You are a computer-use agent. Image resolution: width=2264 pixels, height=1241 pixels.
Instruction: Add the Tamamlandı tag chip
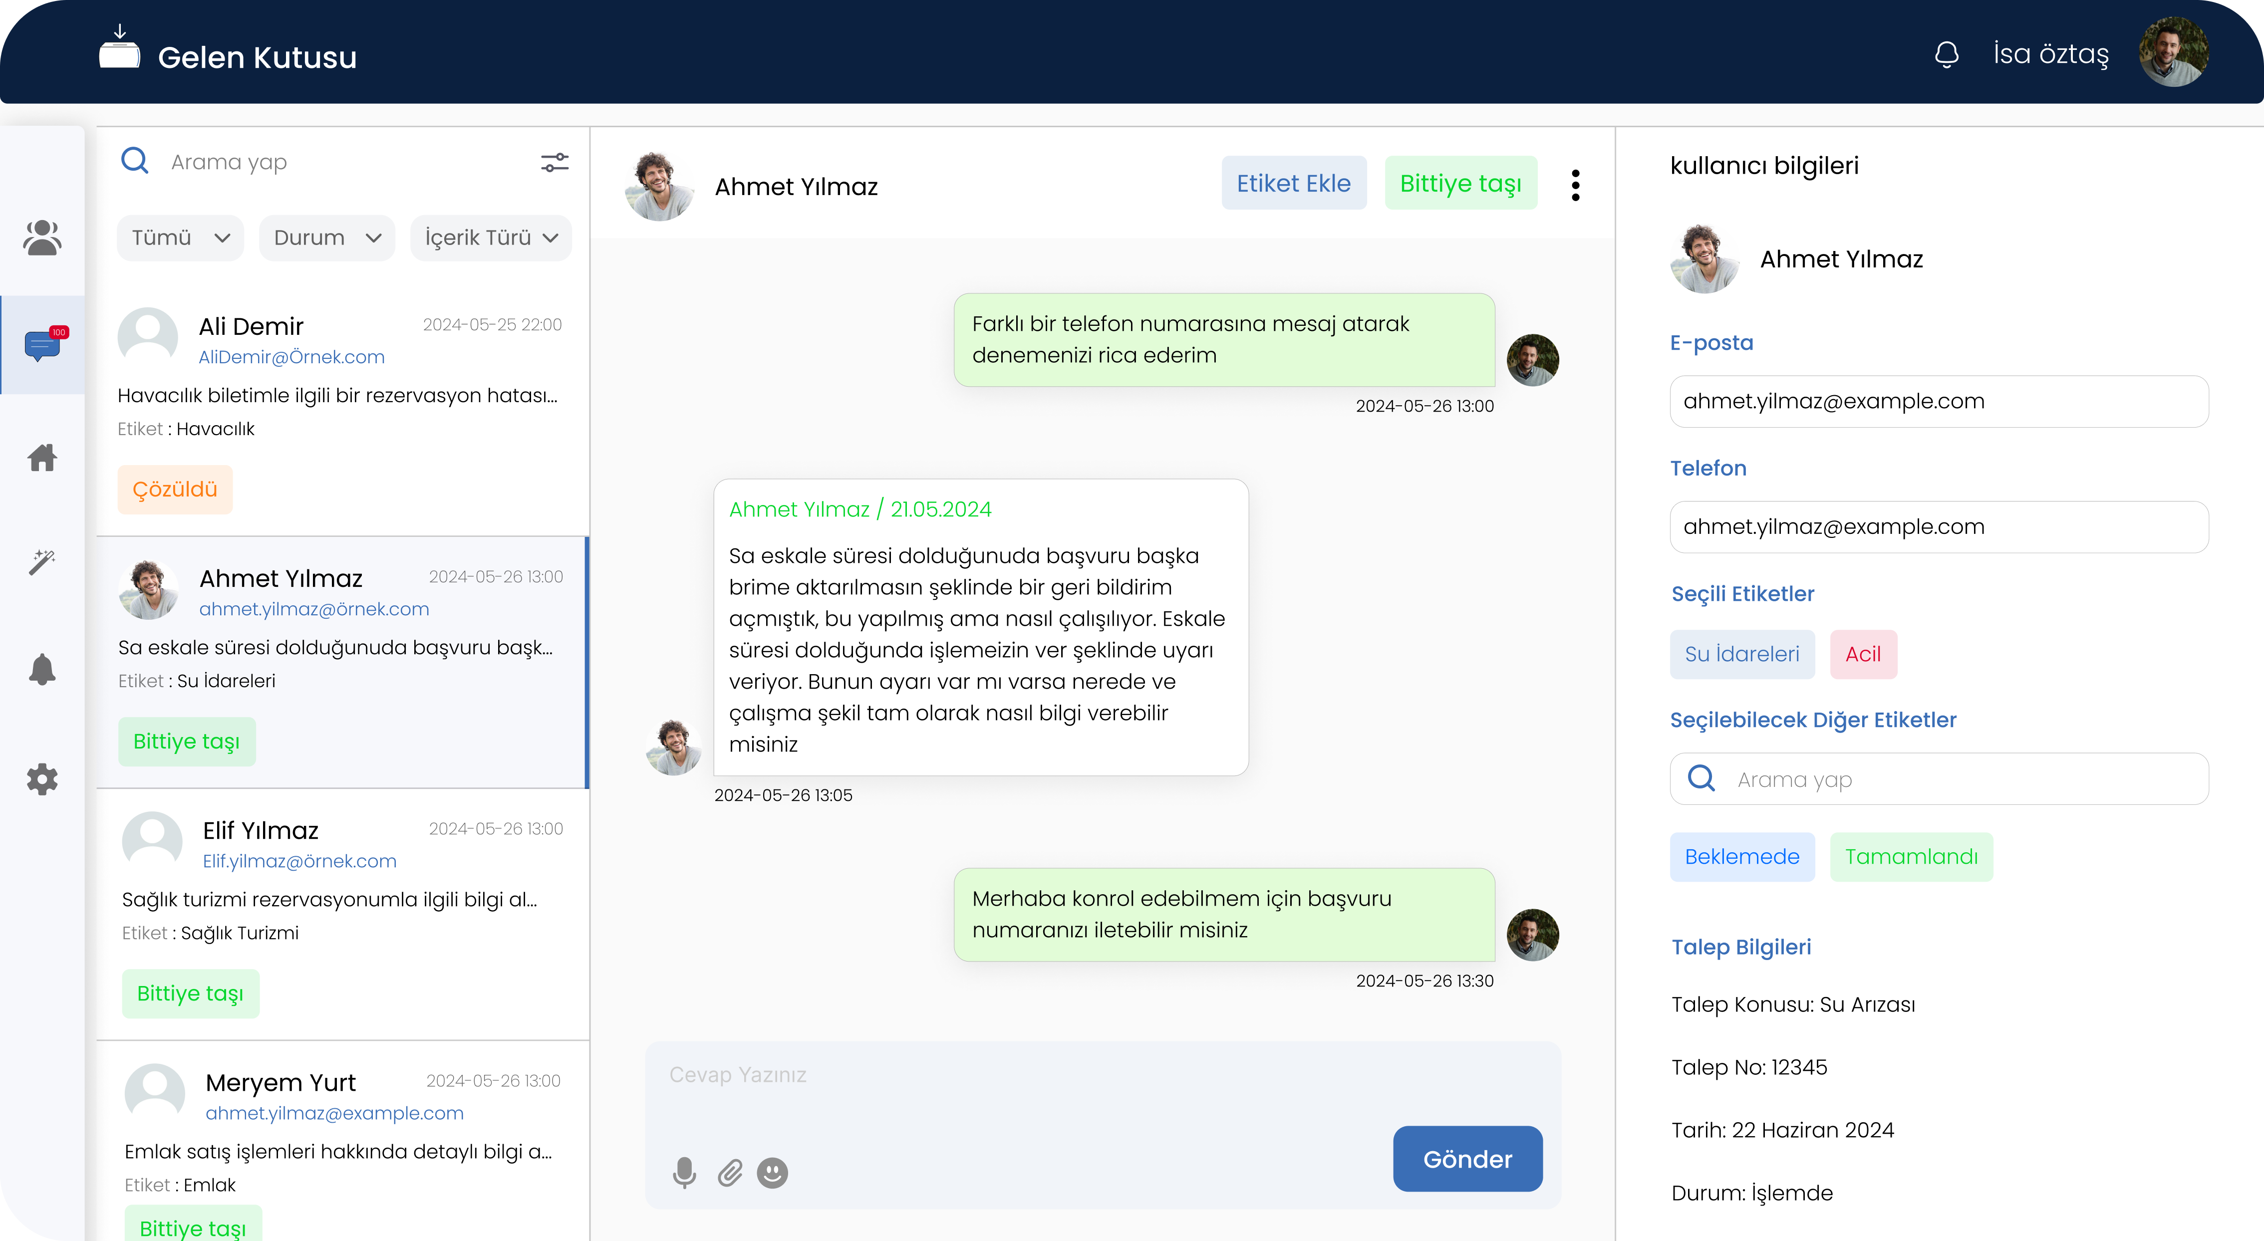(1912, 856)
